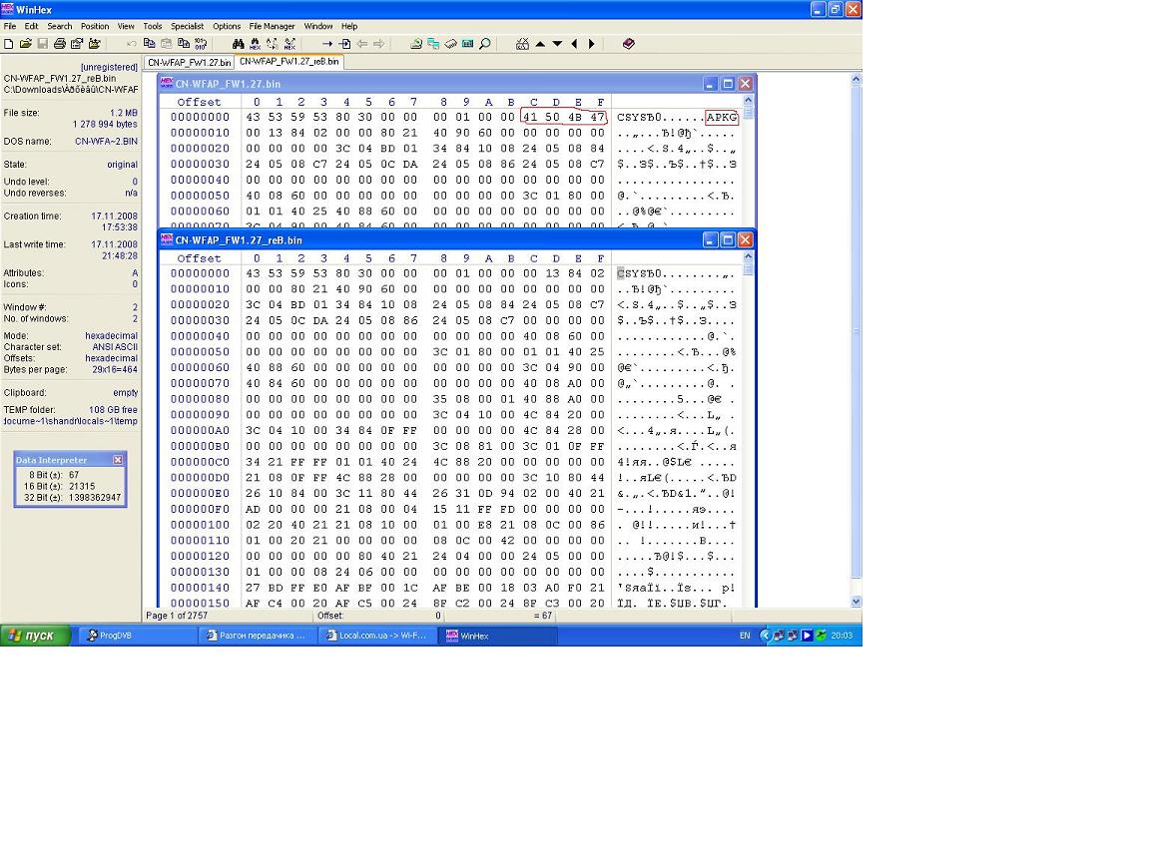Switch to the CN-WFAP_FW1.27.bin tab
1150x862 pixels.
coord(190,62)
